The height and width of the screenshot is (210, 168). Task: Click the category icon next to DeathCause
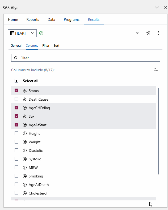click(x=25, y=99)
